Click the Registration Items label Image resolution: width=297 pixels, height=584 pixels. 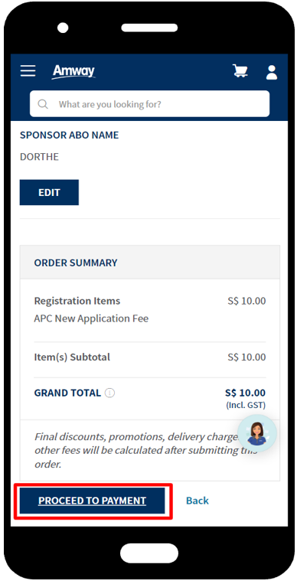coord(77,301)
